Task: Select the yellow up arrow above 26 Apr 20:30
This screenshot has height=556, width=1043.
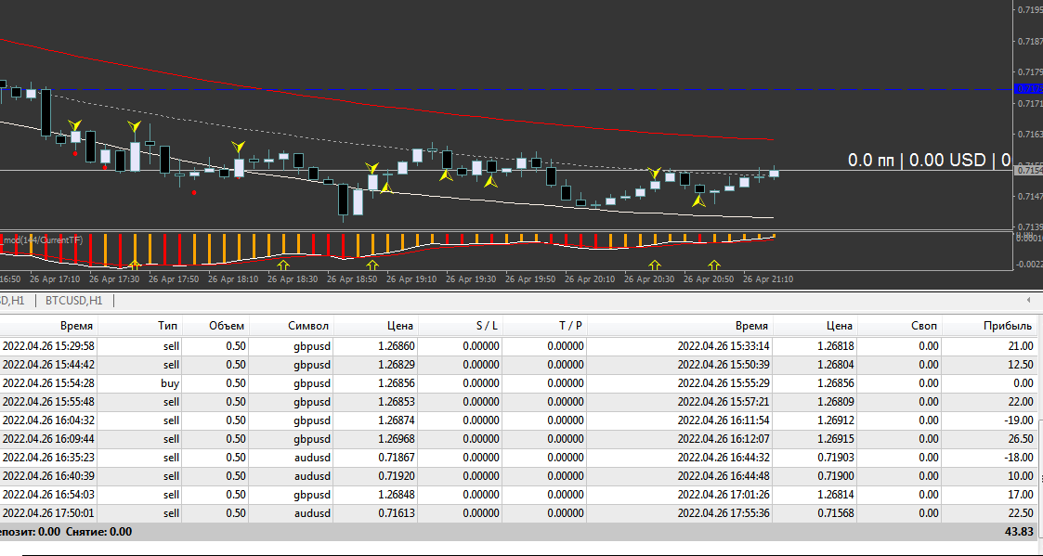Action: (x=655, y=265)
